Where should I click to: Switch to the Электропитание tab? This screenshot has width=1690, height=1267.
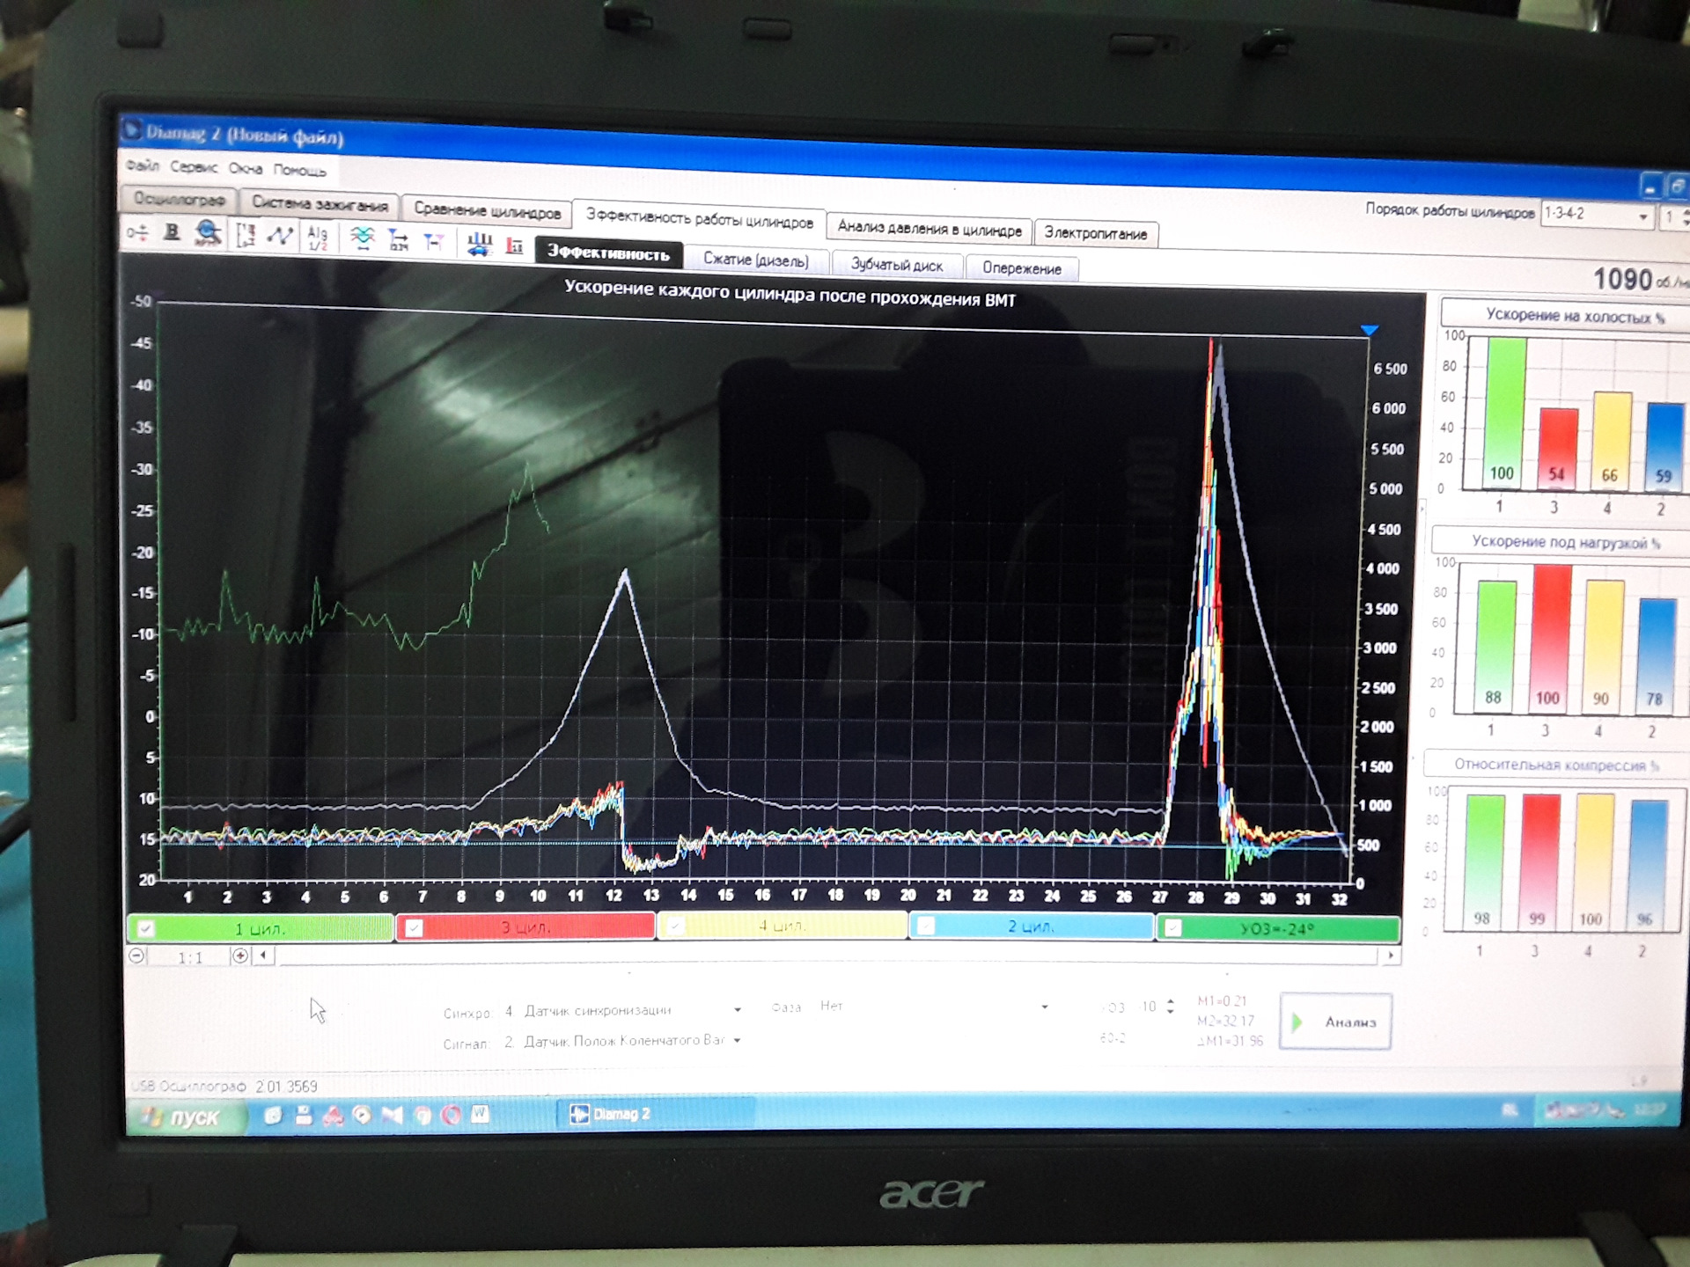coord(1096,233)
